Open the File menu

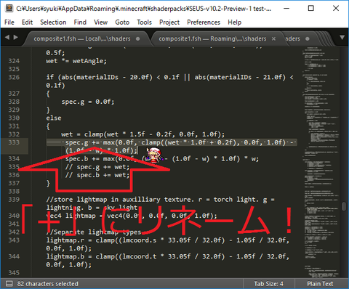pos(9,23)
